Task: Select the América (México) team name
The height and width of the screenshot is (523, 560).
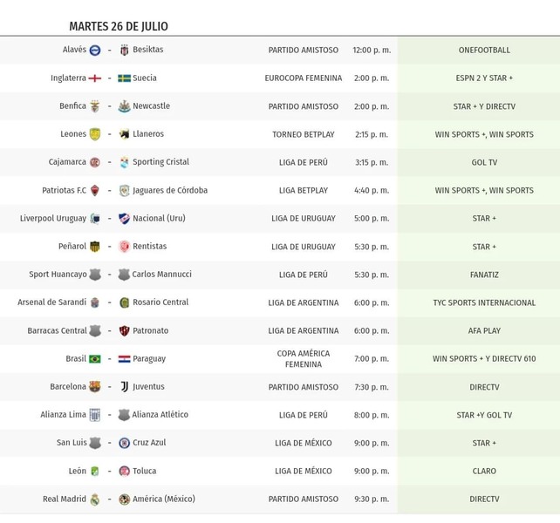Action: (164, 499)
